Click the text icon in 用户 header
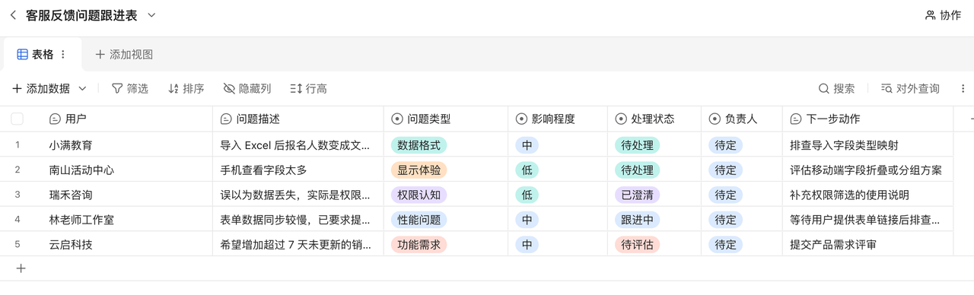This screenshot has width=974, height=295. 55,119
